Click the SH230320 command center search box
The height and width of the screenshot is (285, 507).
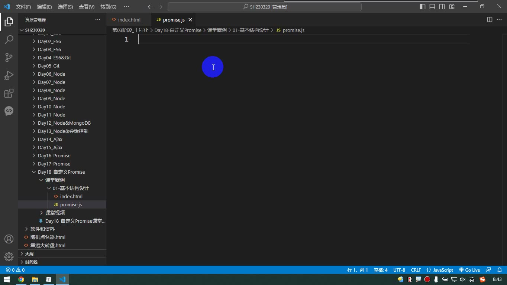click(x=265, y=7)
